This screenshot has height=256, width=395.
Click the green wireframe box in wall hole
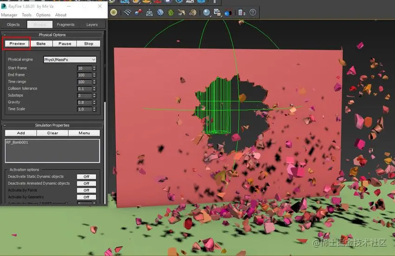tap(217, 106)
